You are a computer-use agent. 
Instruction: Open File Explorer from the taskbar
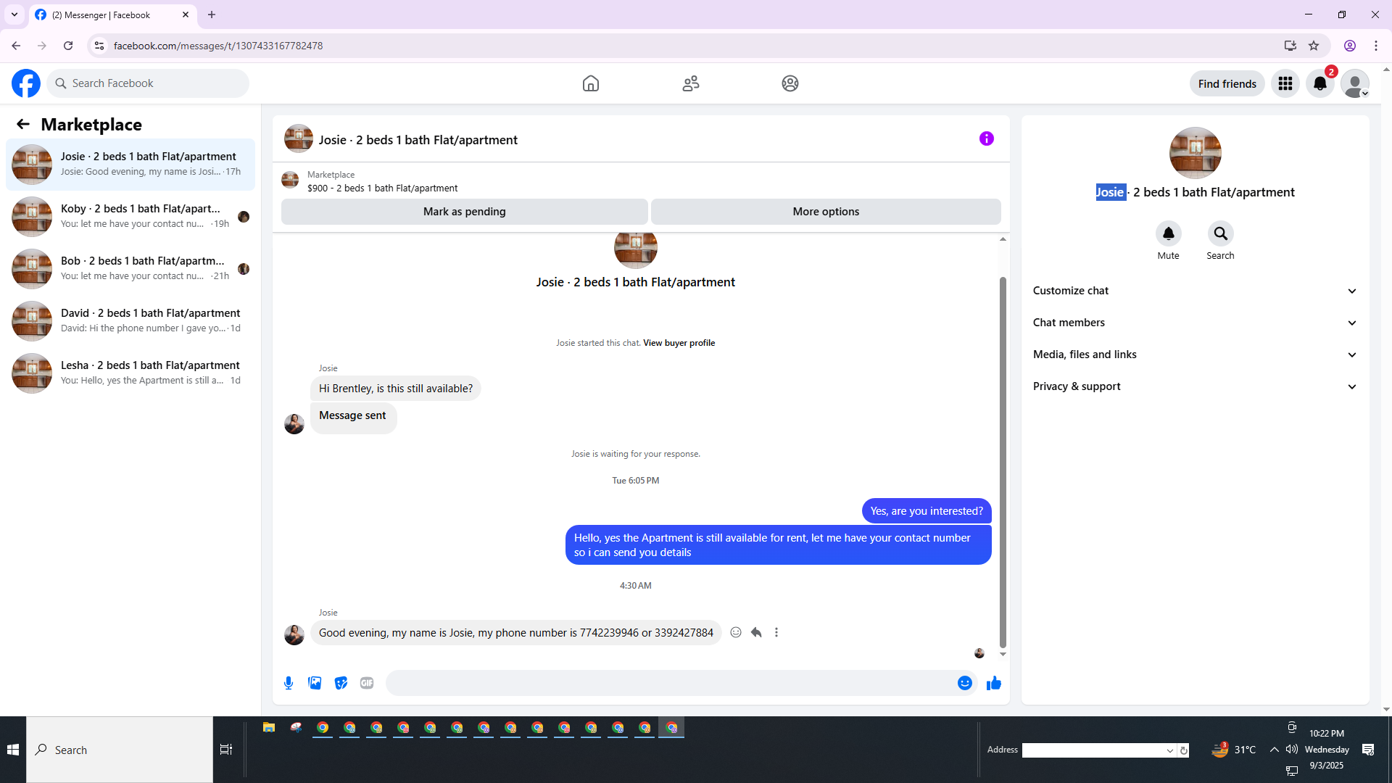(x=269, y=728)
